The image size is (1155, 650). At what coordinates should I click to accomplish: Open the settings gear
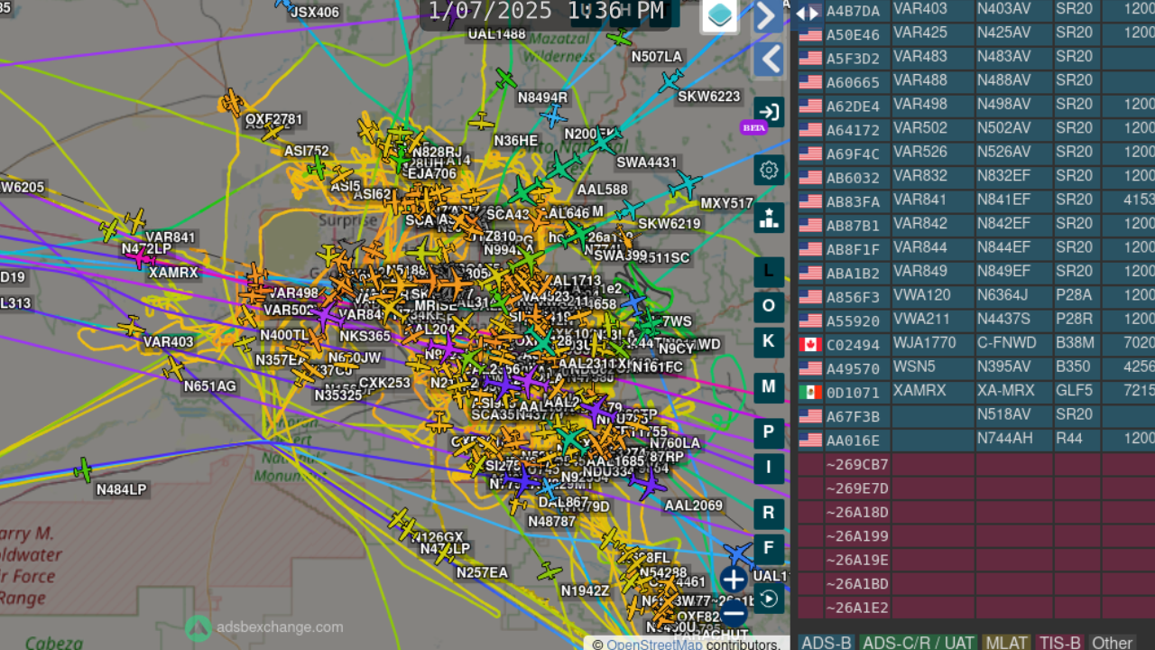pos(769,170)
